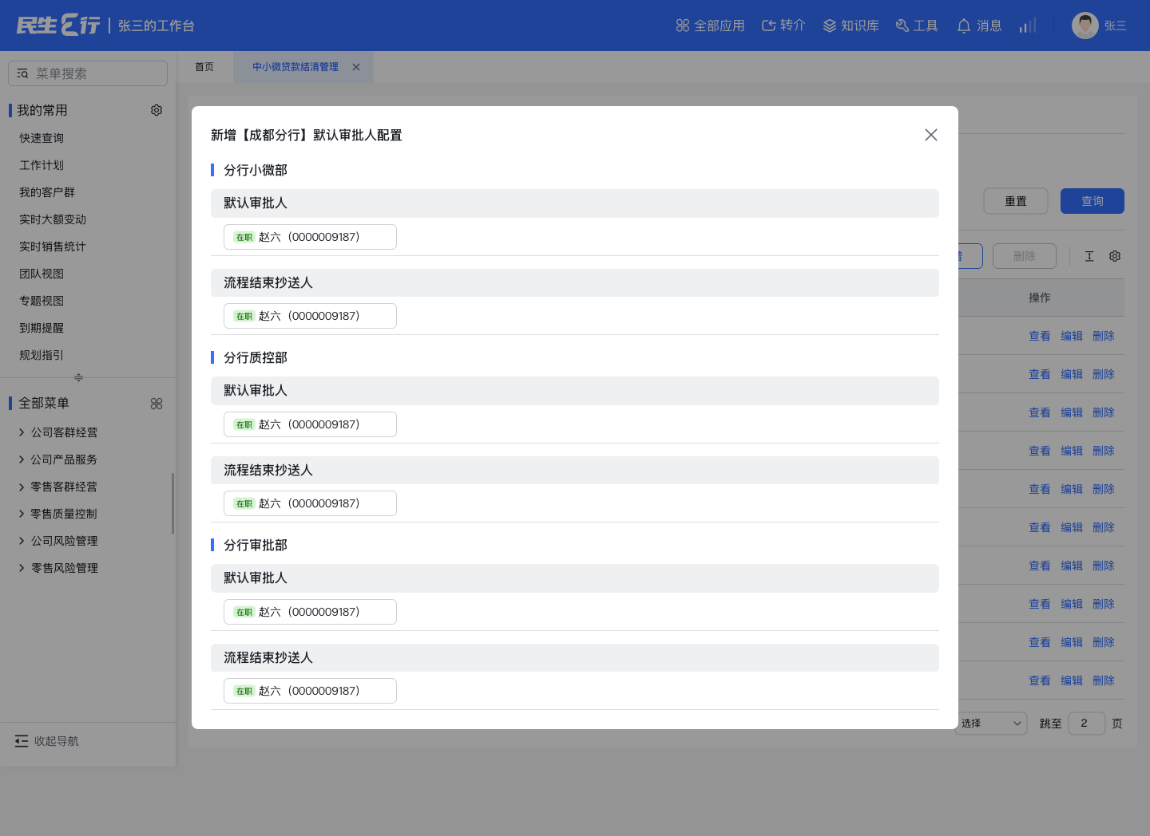Expand 公司客群经营 menu group
The image size is (1150, 836).
57,432
